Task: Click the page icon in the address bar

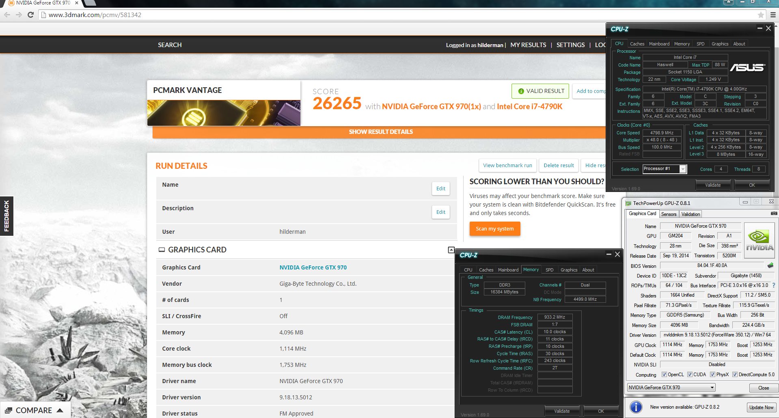Action: (x=43, y=15)
